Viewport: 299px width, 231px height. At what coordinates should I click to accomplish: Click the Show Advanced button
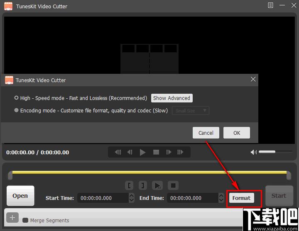[x=172, y=98]
